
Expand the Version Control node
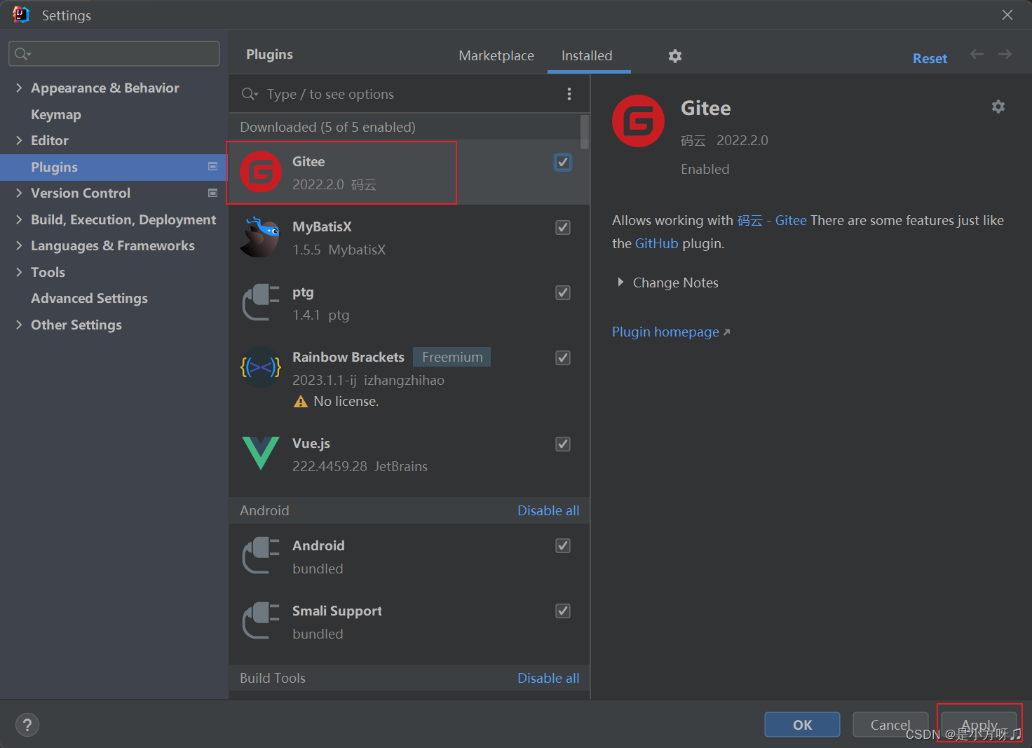pos(19,193)
